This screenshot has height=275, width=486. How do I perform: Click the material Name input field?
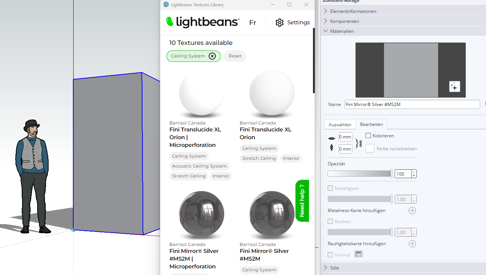(412, 105)
